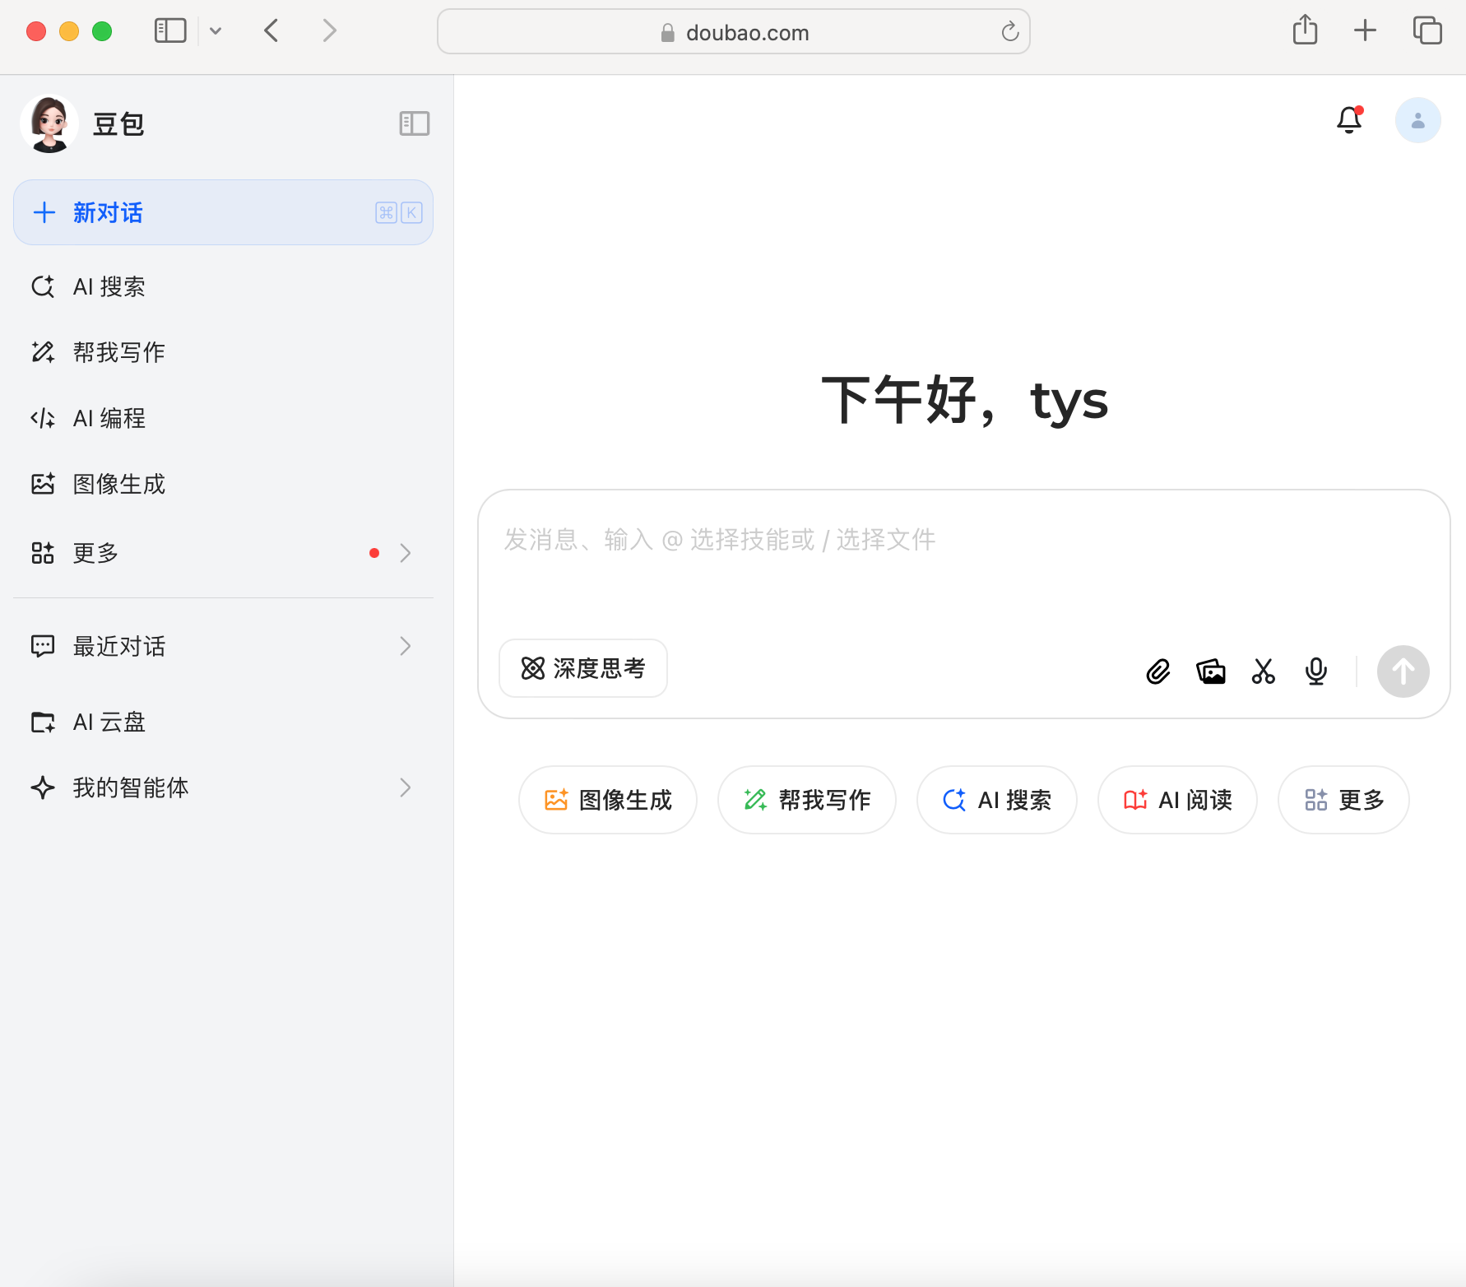Click the AI 编程 code icon
1466x1287 pixels.
pyautogui.click(x=43, y=418)
